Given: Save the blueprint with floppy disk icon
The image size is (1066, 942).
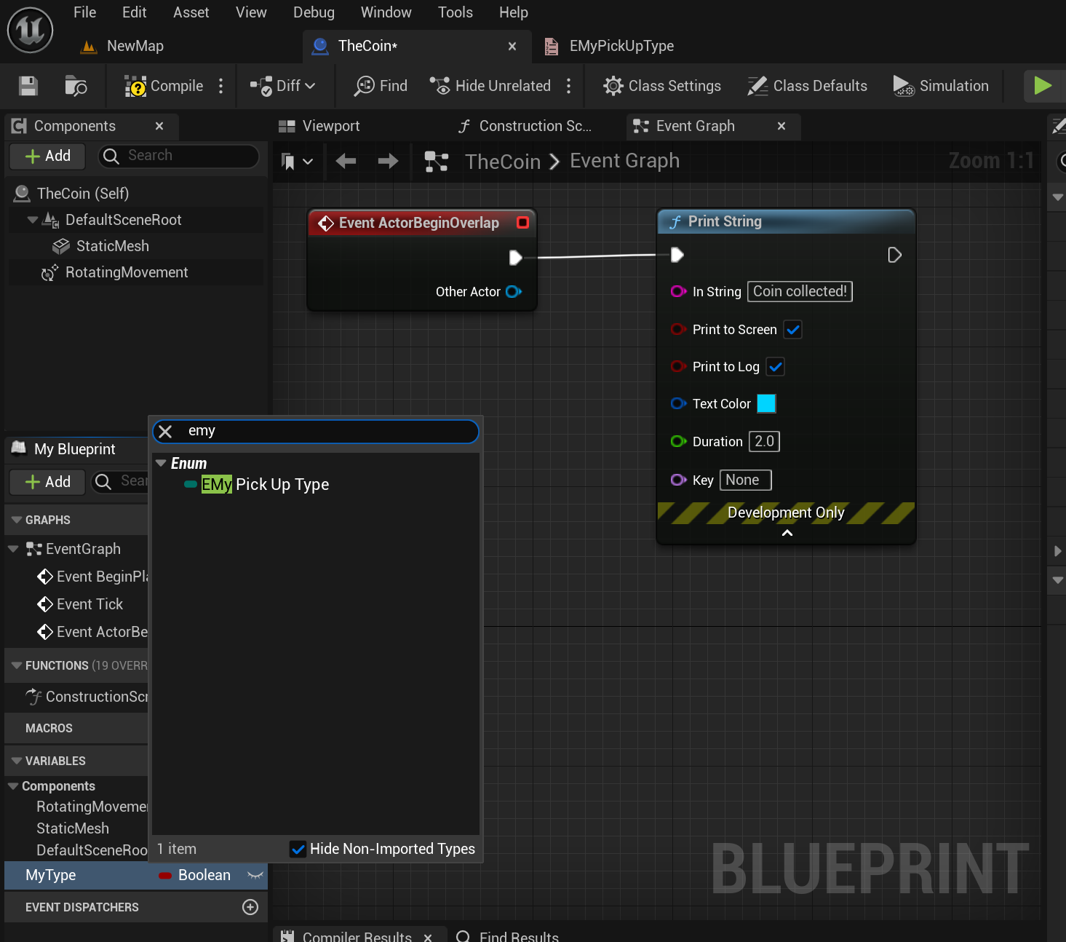Looking at the screenshot, I should point(28,86).
